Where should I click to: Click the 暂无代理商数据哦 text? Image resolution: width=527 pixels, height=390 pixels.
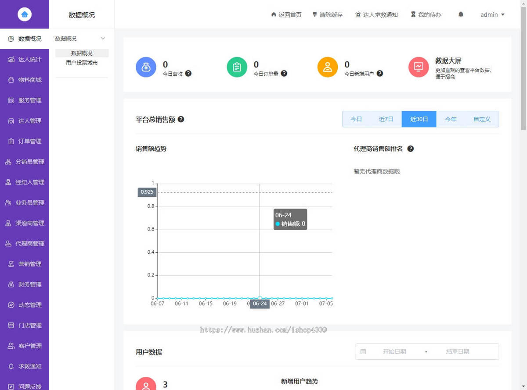click(377, 171)
